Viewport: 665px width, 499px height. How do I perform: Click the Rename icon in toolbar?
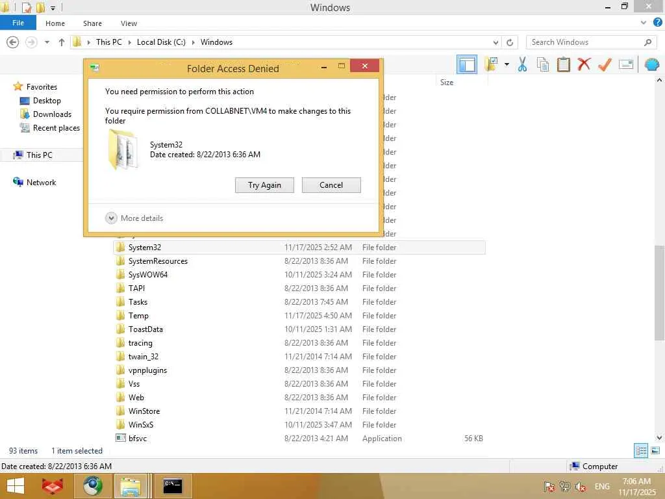pos(626,65)
